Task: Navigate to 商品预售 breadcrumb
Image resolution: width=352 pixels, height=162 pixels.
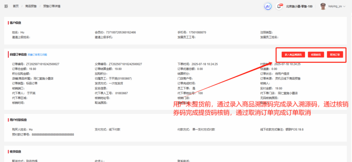Action: coord(31,6)
